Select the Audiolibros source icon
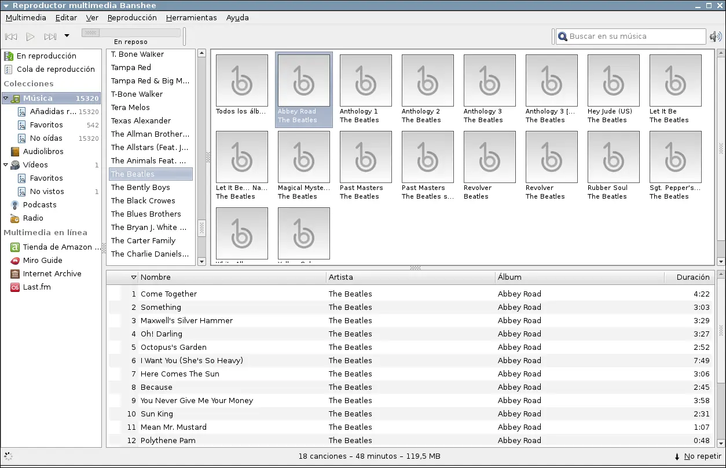 click(x=15, y=152)
